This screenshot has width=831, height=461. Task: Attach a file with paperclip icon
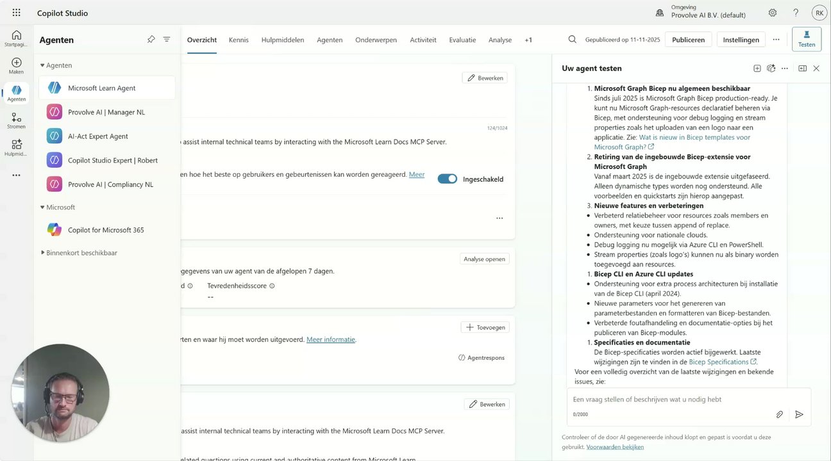pyautogui.click(x=780, y=414)
